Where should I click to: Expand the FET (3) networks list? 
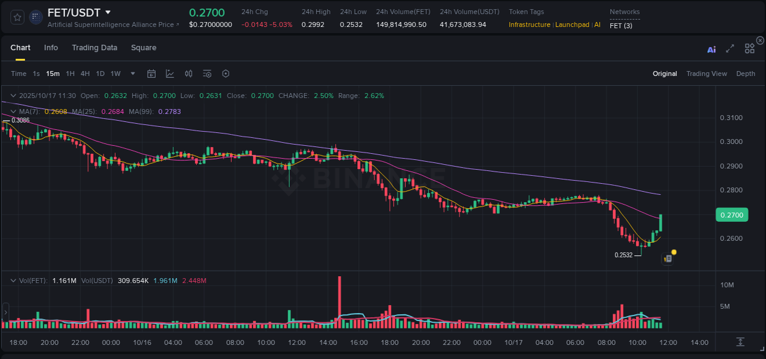coord(620,25)
